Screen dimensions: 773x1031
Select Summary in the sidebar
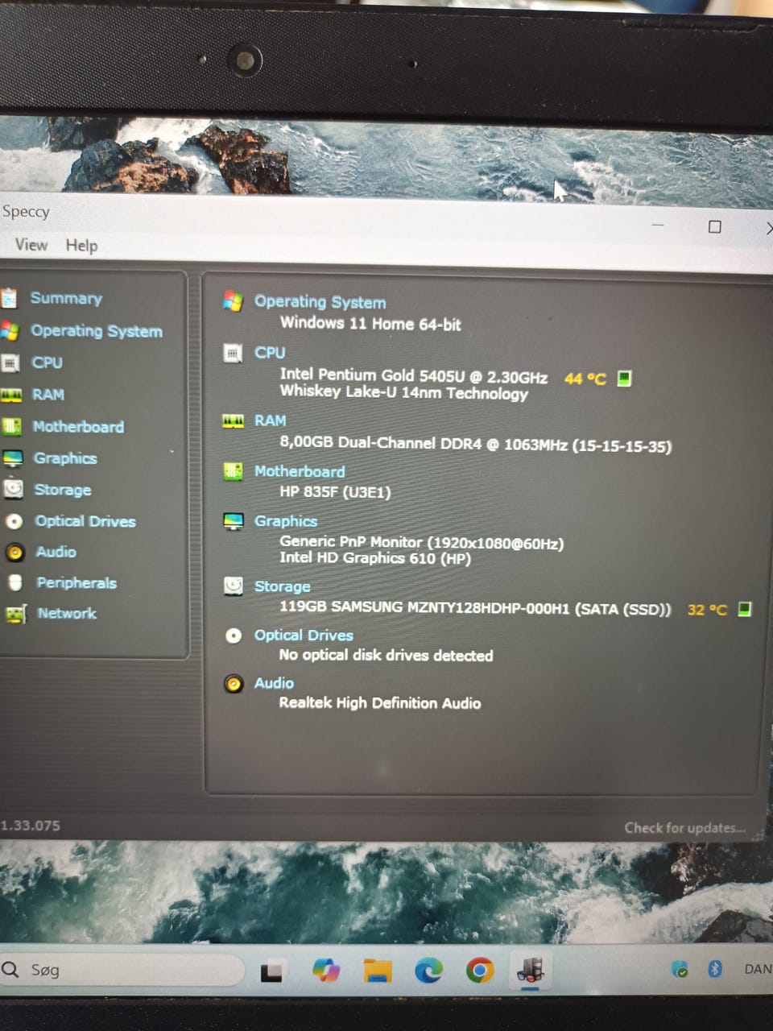click(x=66, y=298)
